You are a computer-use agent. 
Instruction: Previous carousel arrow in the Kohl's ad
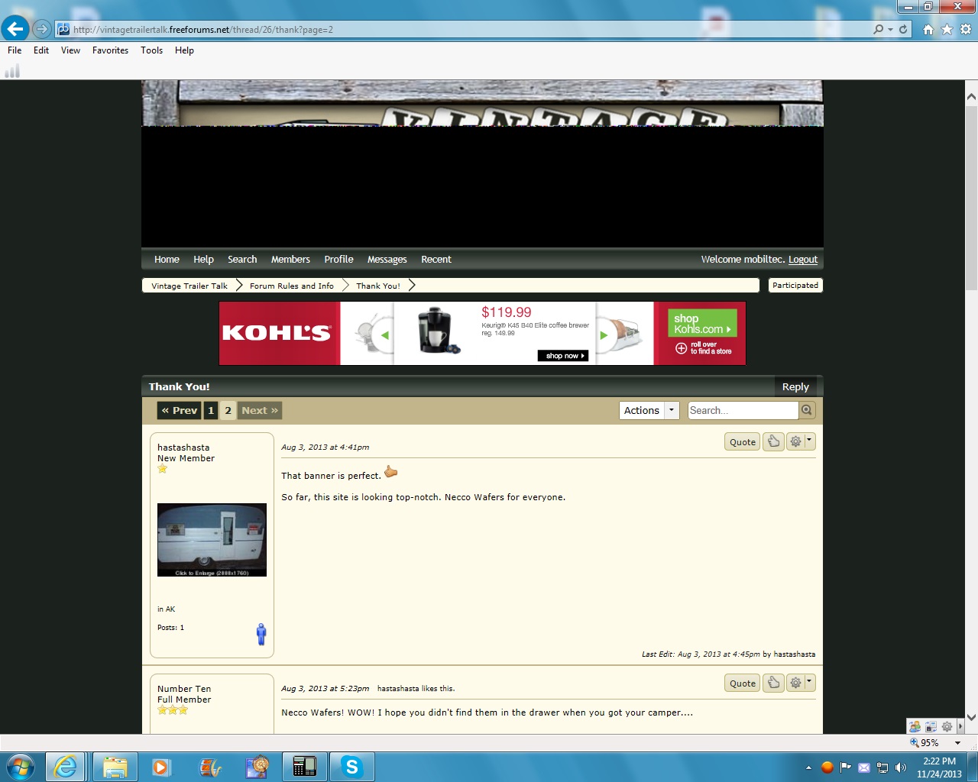(385, 334)
